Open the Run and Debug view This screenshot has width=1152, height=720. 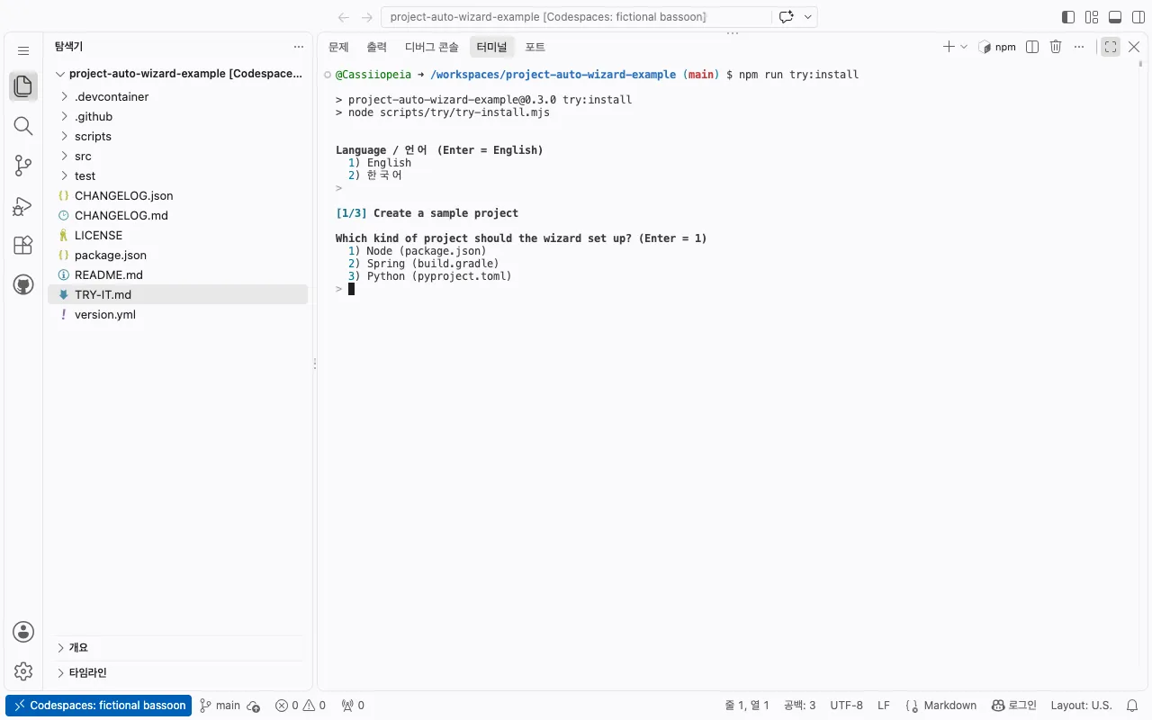(23, 206)
